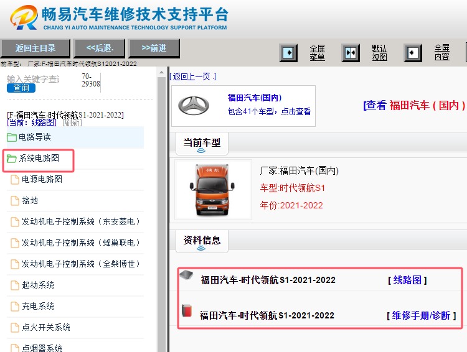
Task: Click page icon beside 接地
Action: click(x=15, y=201)
